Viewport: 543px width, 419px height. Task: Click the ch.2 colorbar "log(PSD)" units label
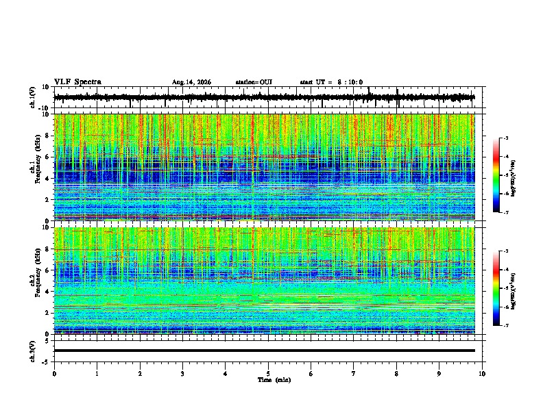pyautogui.click(x=514, y=291)
